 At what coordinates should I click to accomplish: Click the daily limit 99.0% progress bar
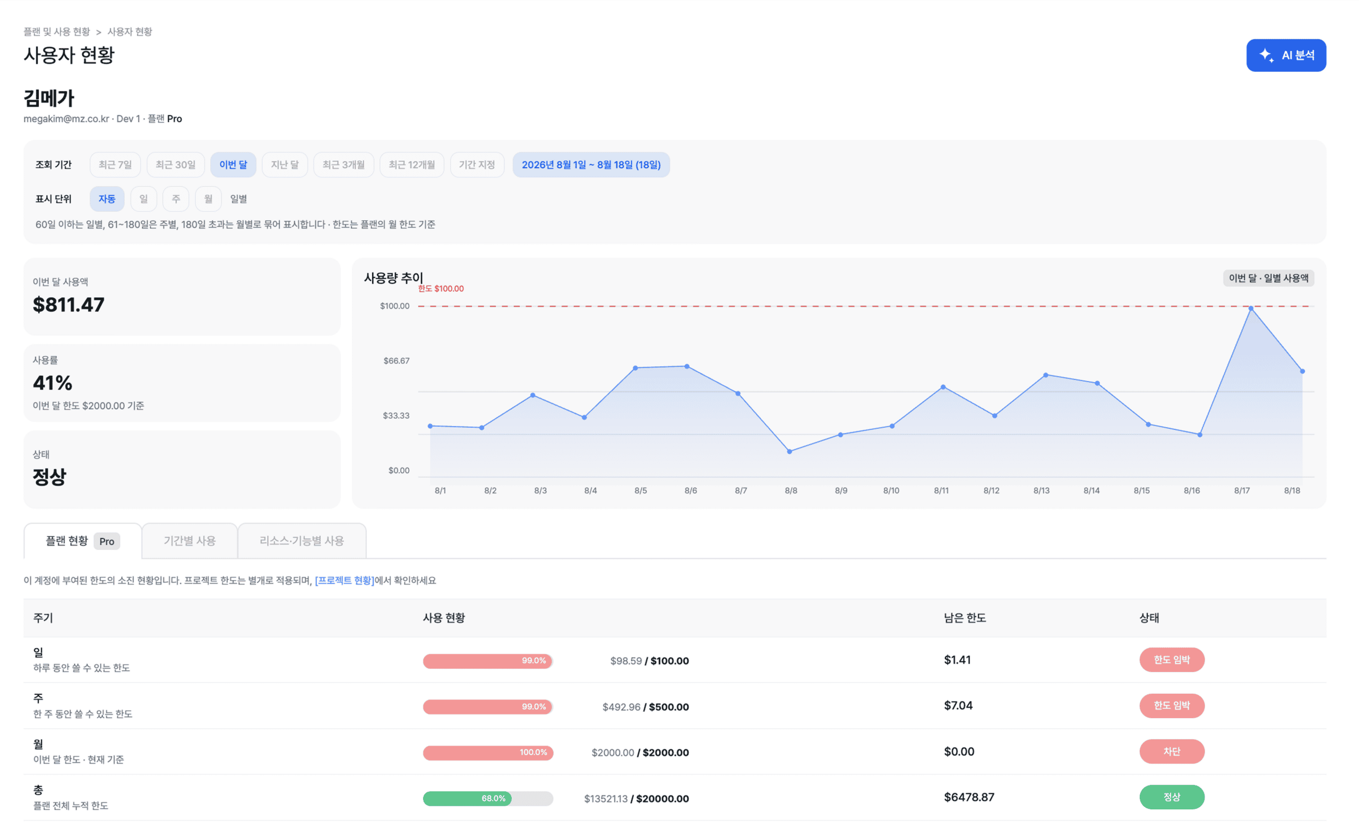488,660
